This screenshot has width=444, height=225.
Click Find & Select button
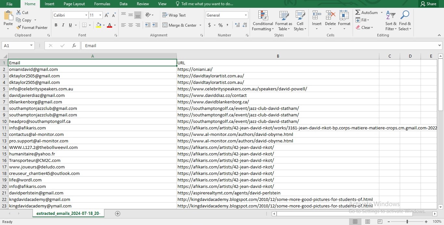(405, 21)
